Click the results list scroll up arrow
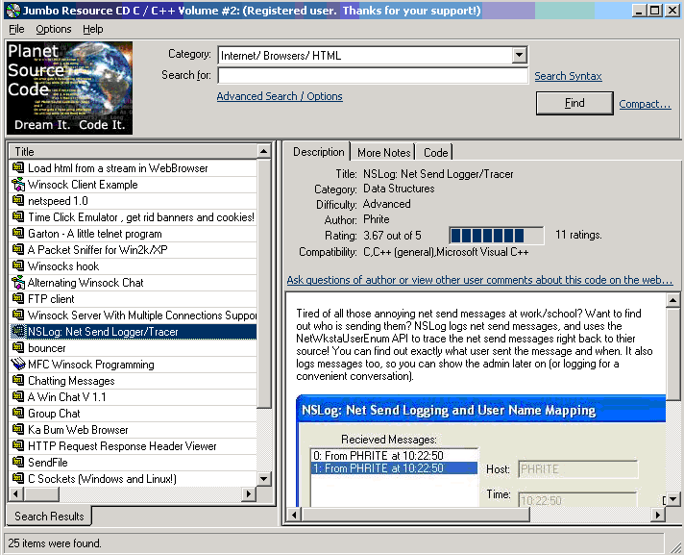 (263, 152)
